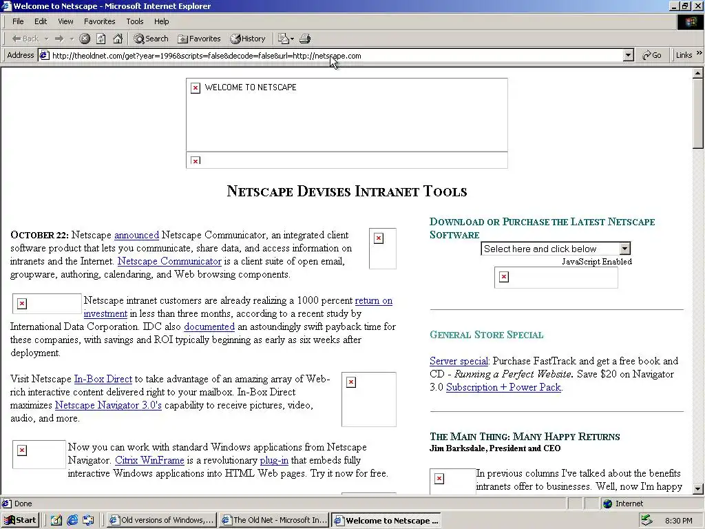Click broken image beside Citrix WinFrame paragraph
Screen dimensions: 705x529
39,455
